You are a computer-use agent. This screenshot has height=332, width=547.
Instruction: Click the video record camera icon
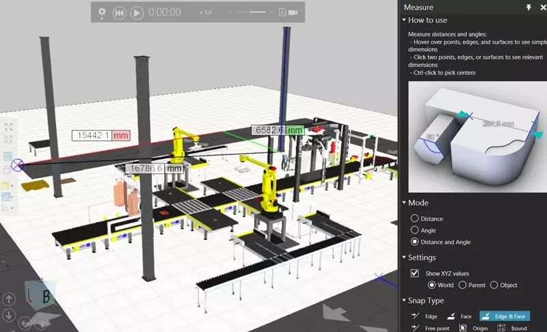pos(294,12)
